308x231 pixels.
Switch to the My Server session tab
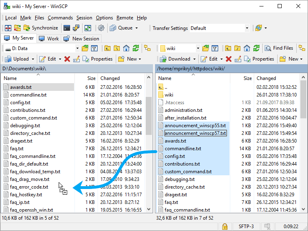[x=19, y=38]
